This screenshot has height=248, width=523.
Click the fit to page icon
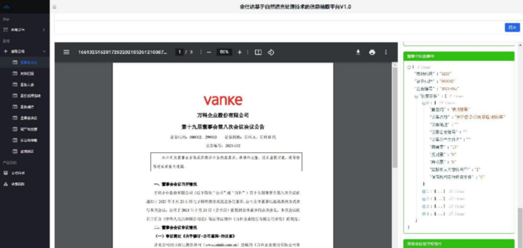pyautogui.click(x=258, y=52)
